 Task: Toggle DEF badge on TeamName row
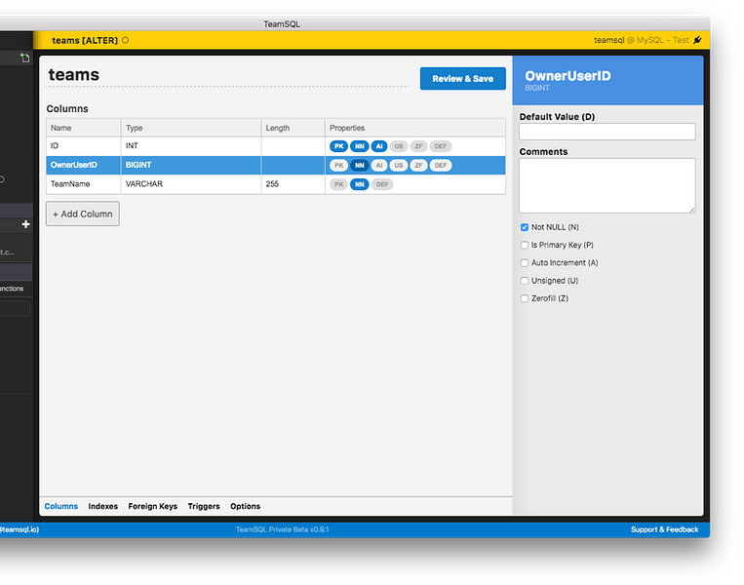(382, 184)
